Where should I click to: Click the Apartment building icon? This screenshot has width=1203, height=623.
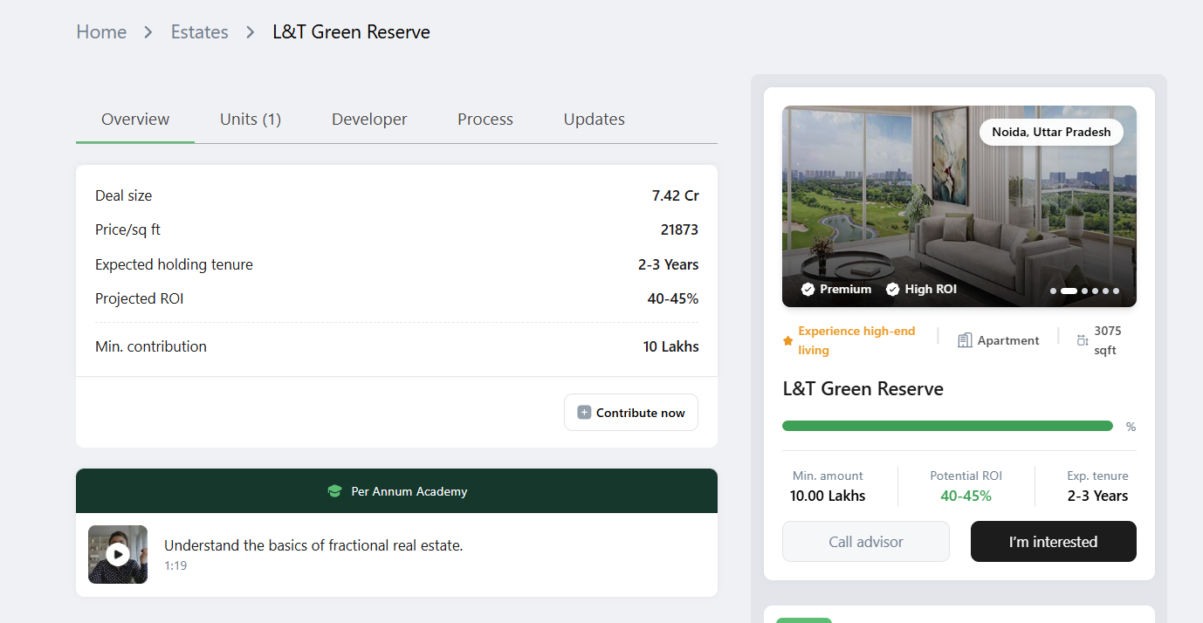[965, 340]
